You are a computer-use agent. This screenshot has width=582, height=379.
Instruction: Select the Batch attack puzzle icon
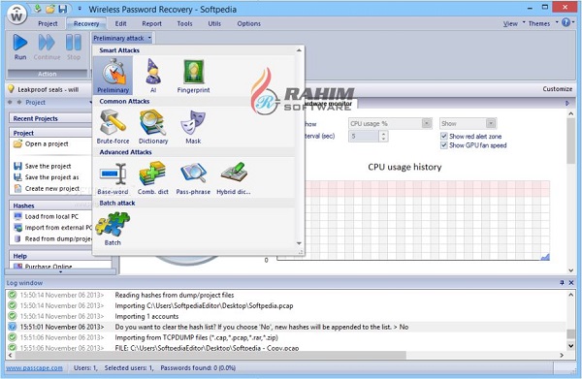113,229
